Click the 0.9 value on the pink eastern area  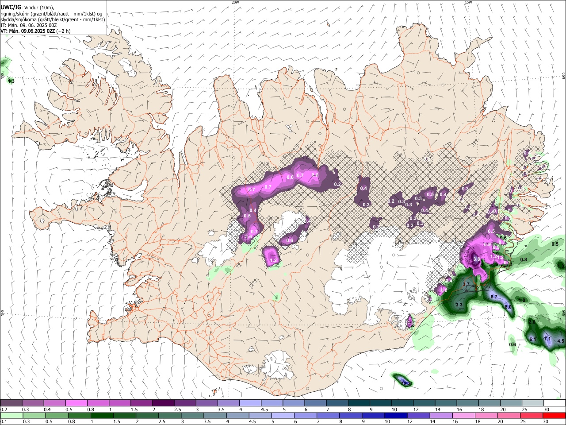[487, 244]
